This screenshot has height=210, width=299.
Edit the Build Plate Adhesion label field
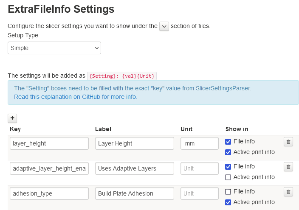135,193
